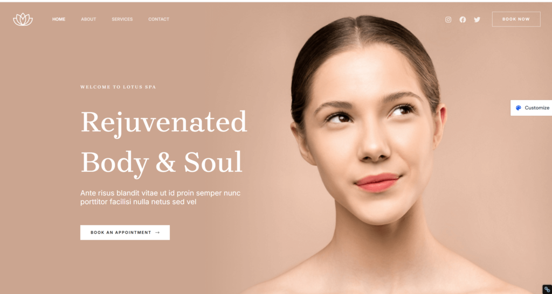
Task: Click the paint palette icon in Customize
Action: [518, 108]
